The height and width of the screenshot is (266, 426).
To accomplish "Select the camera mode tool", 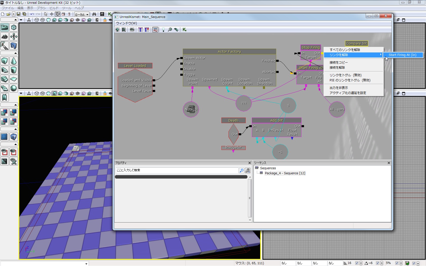I will pos(5,27).
